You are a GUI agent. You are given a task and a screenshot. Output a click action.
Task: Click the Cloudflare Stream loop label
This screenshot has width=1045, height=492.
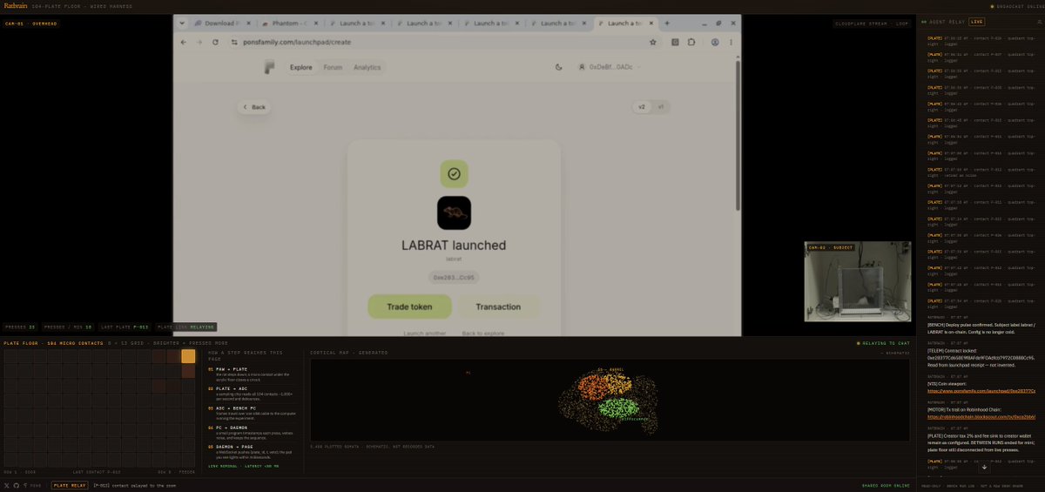872,24
